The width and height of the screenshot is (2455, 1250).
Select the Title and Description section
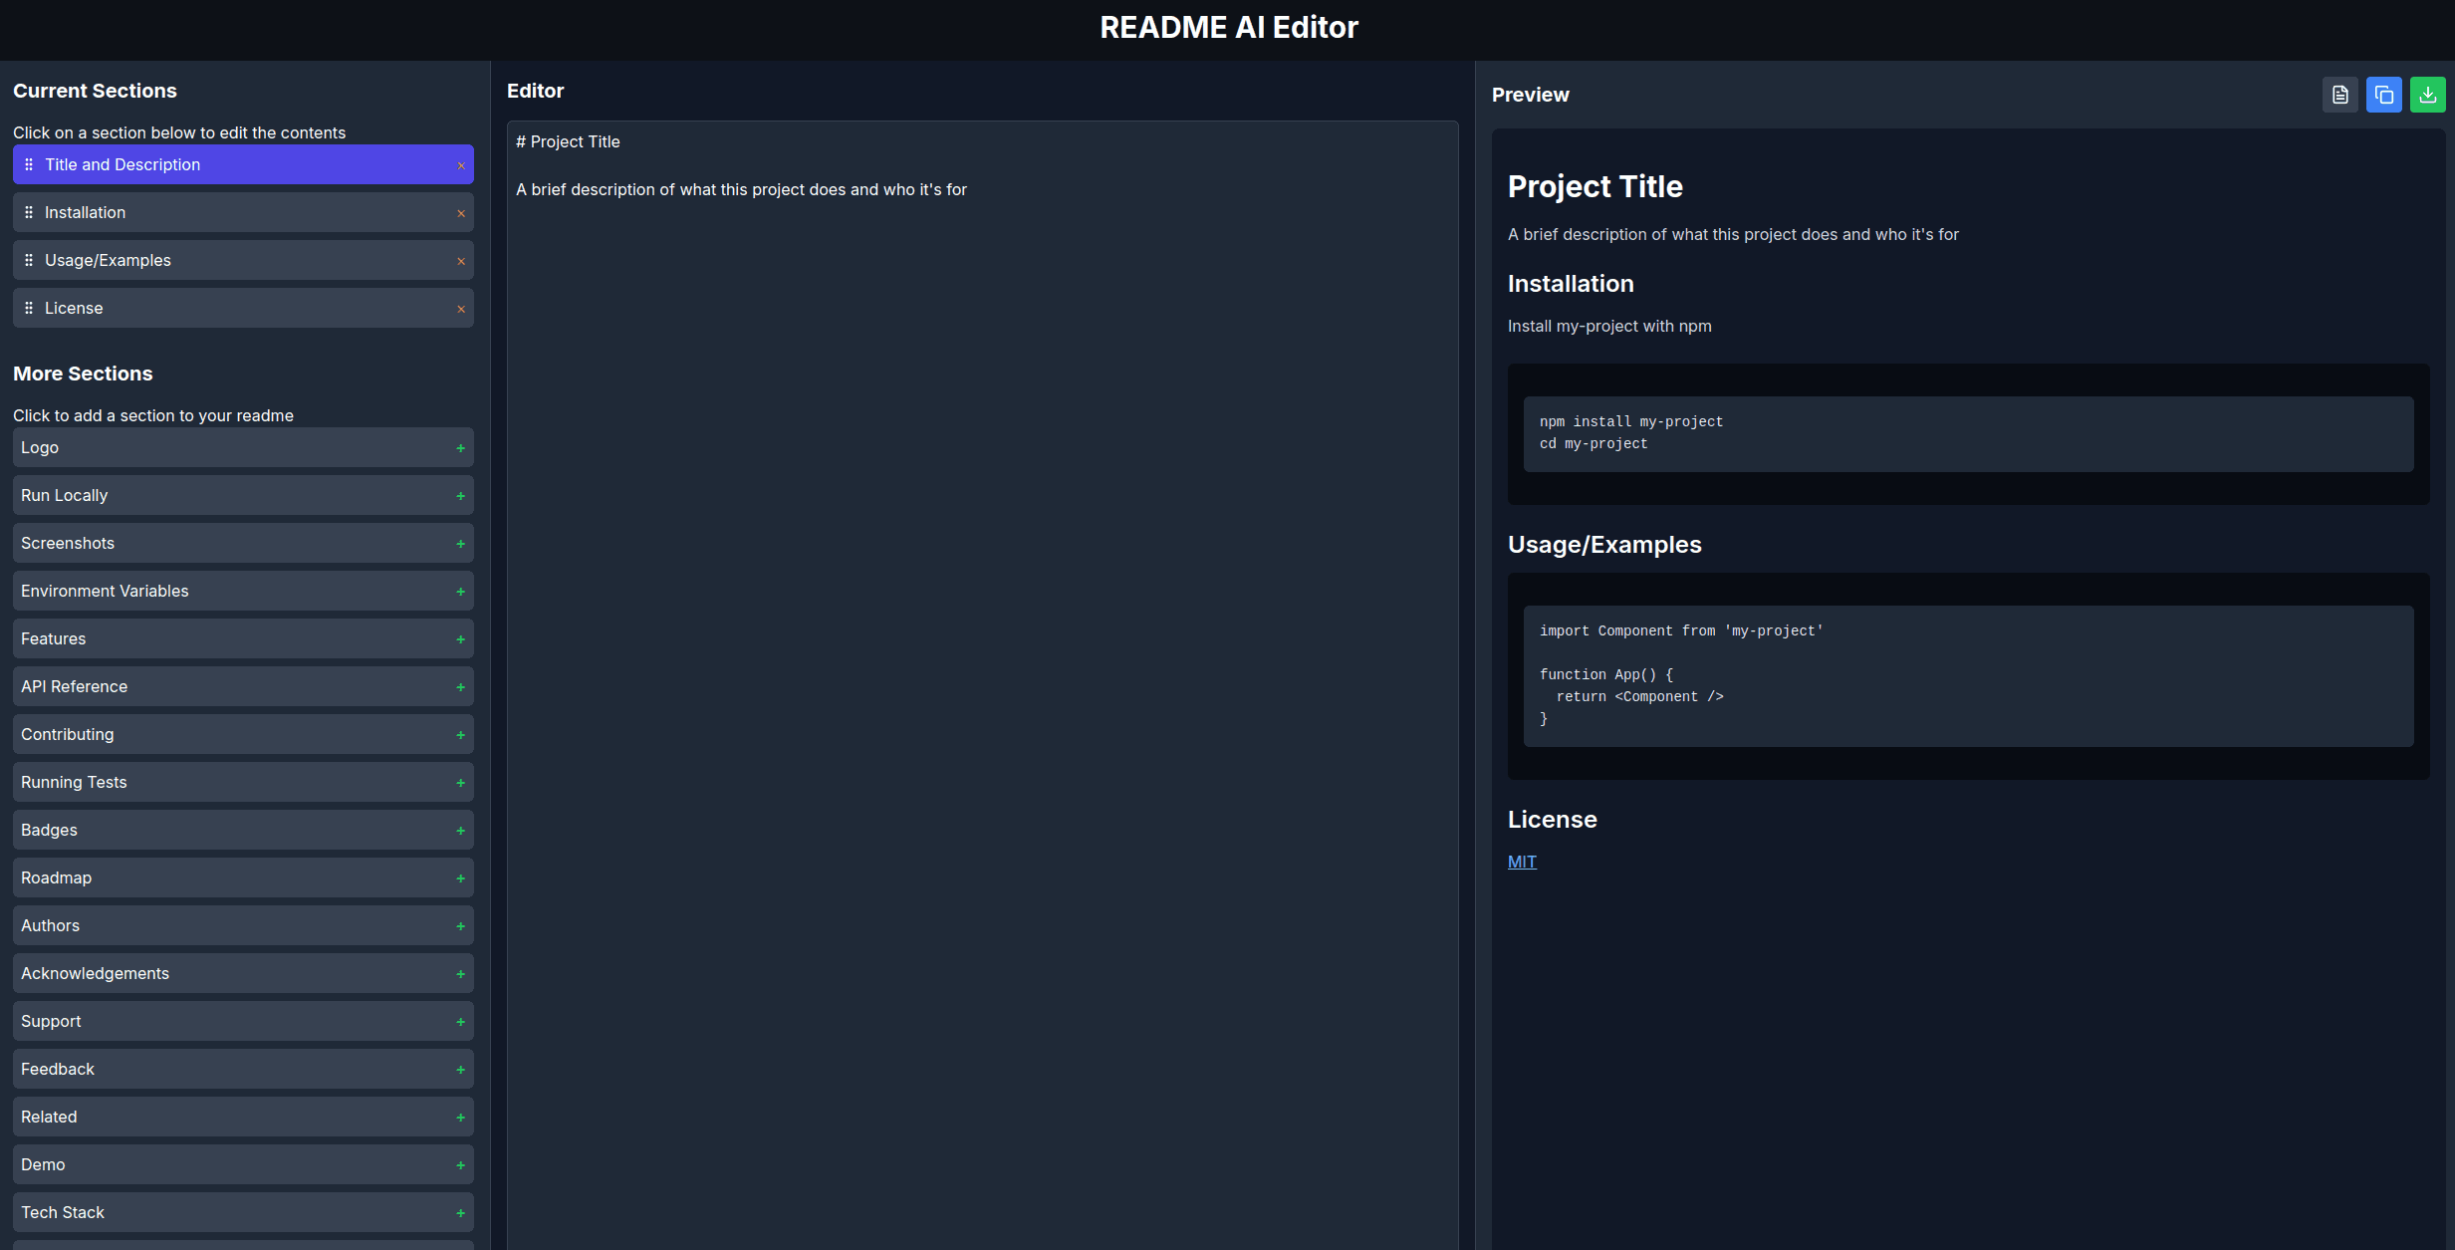(242, 164)
